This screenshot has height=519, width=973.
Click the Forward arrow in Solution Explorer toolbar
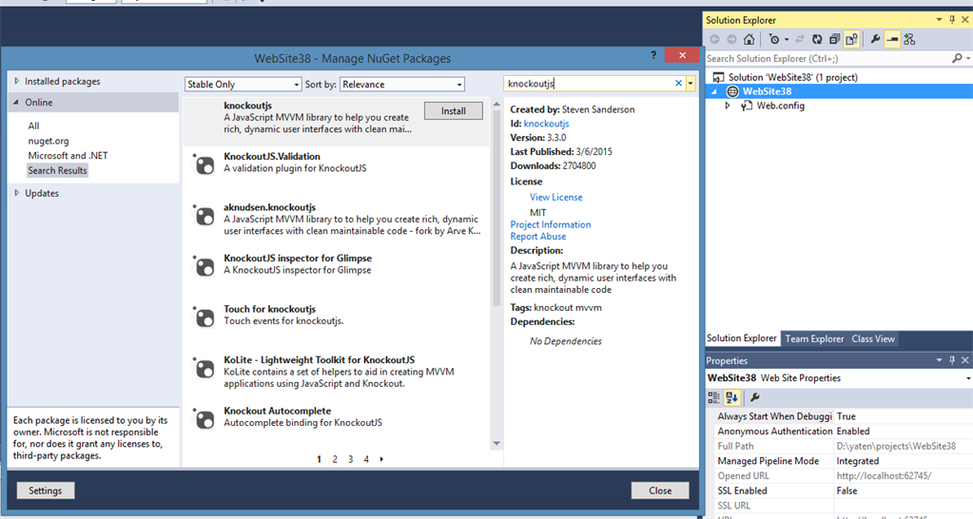point(731,39)
